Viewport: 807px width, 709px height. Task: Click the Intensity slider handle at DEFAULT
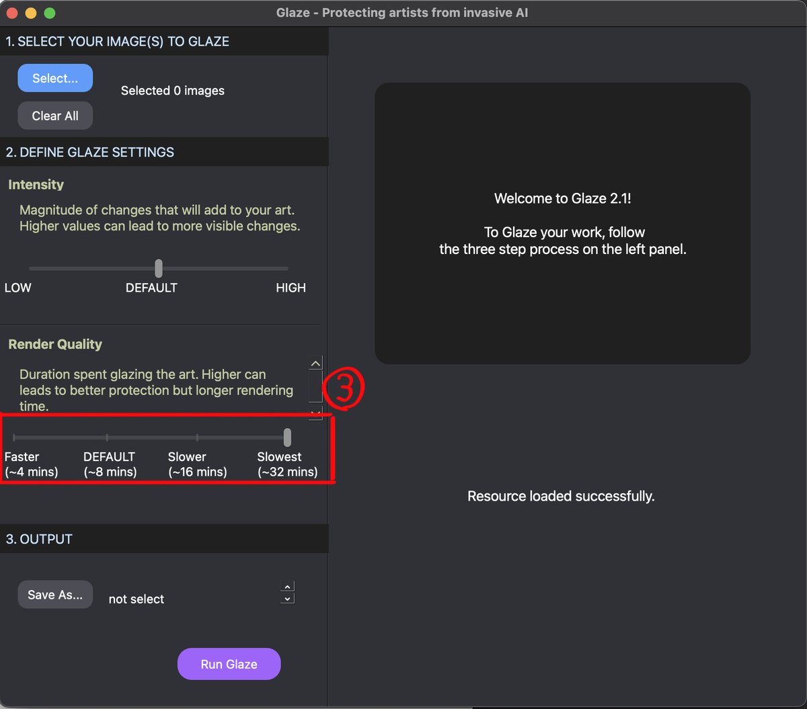(x=159, y=268)
